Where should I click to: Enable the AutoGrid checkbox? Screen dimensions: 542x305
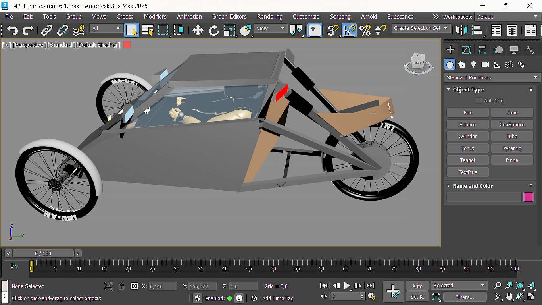[479, 101]
